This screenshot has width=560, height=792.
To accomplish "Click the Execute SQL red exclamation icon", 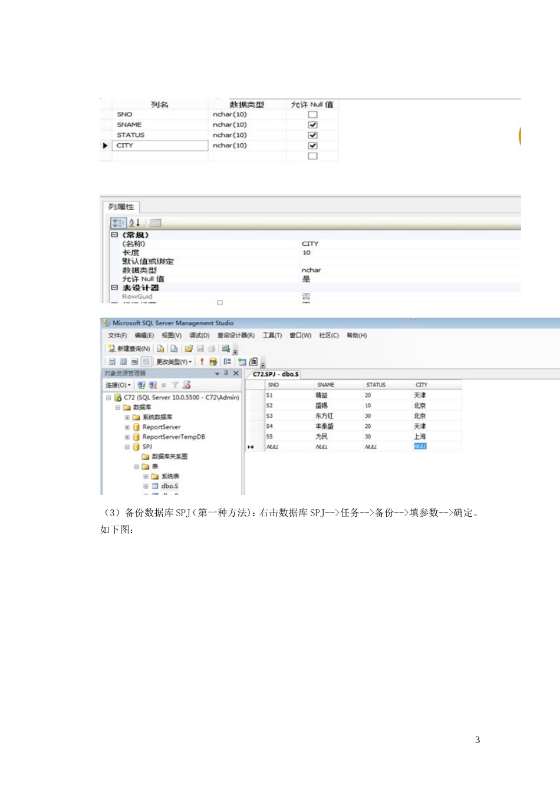I will click(x=202, y=361).
